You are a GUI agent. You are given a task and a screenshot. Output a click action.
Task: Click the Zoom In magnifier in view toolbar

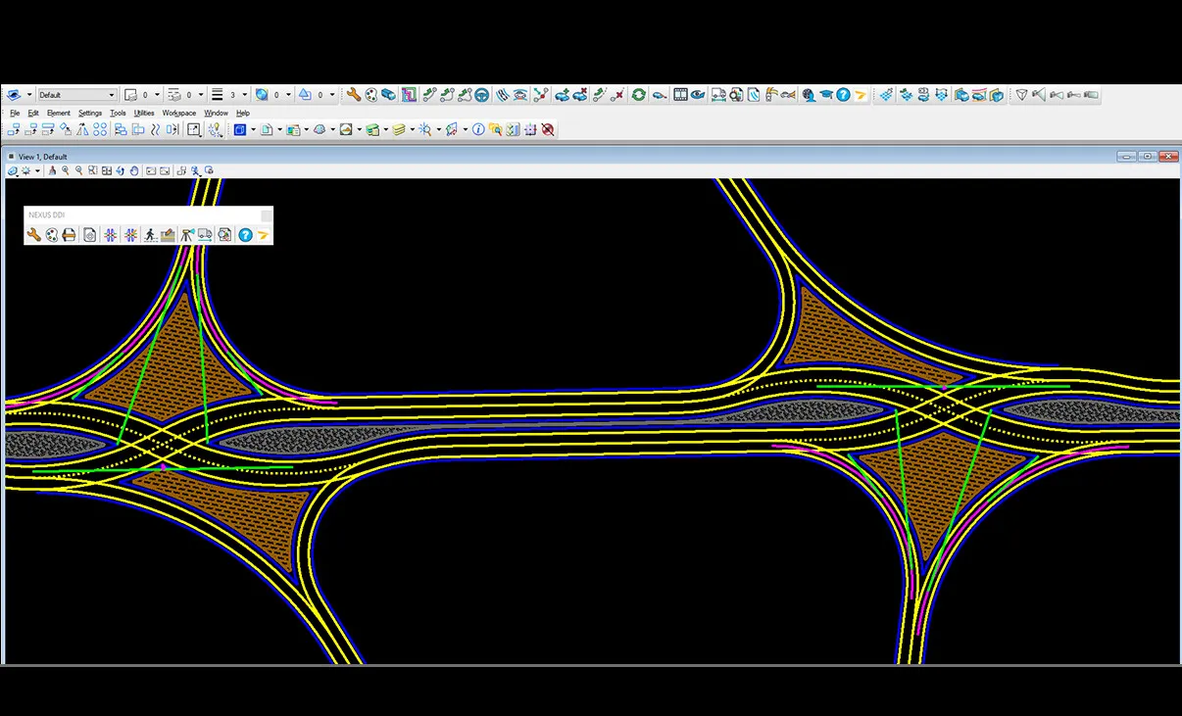(x=66, y=170)
